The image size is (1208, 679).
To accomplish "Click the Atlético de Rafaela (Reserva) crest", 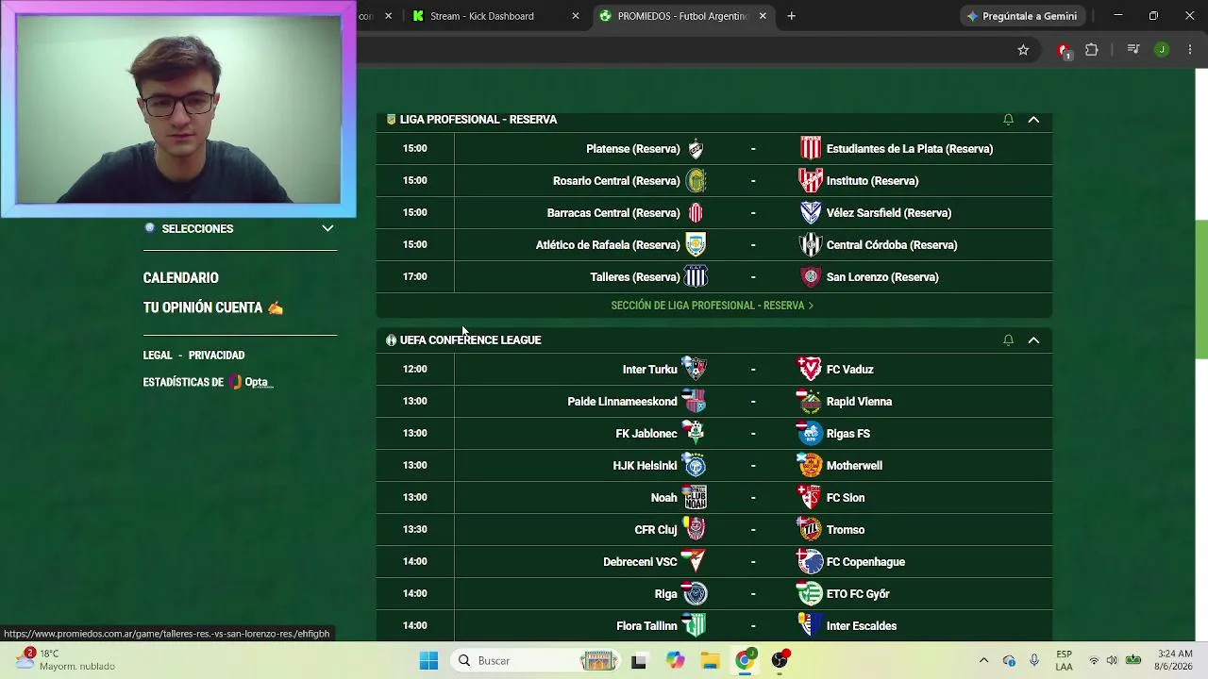I will [x=696, y=245].
